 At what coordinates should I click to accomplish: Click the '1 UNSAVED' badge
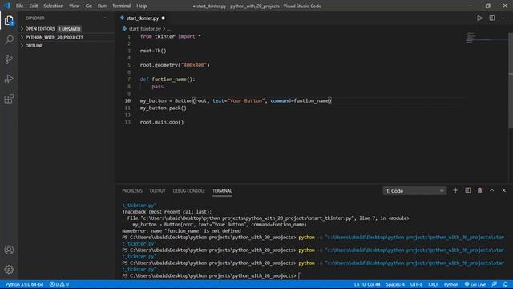(70, 29)
